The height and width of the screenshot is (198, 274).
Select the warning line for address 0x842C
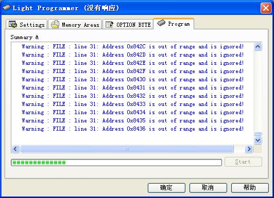[x=133, y=47]
